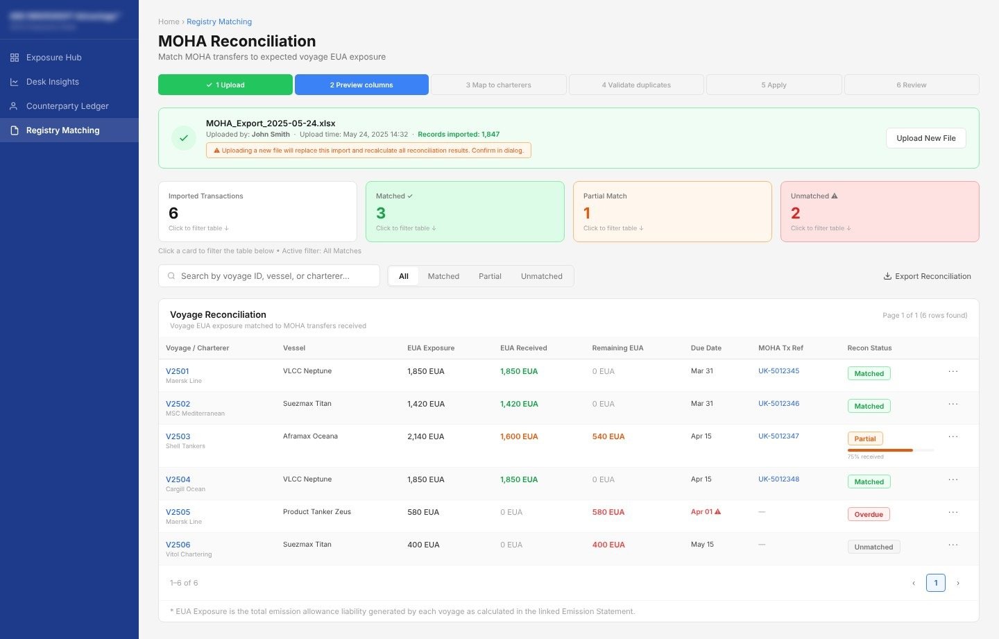999x639 pixels.
Task: Click the Desk Insights chart icon
Action: coord(15,82)
